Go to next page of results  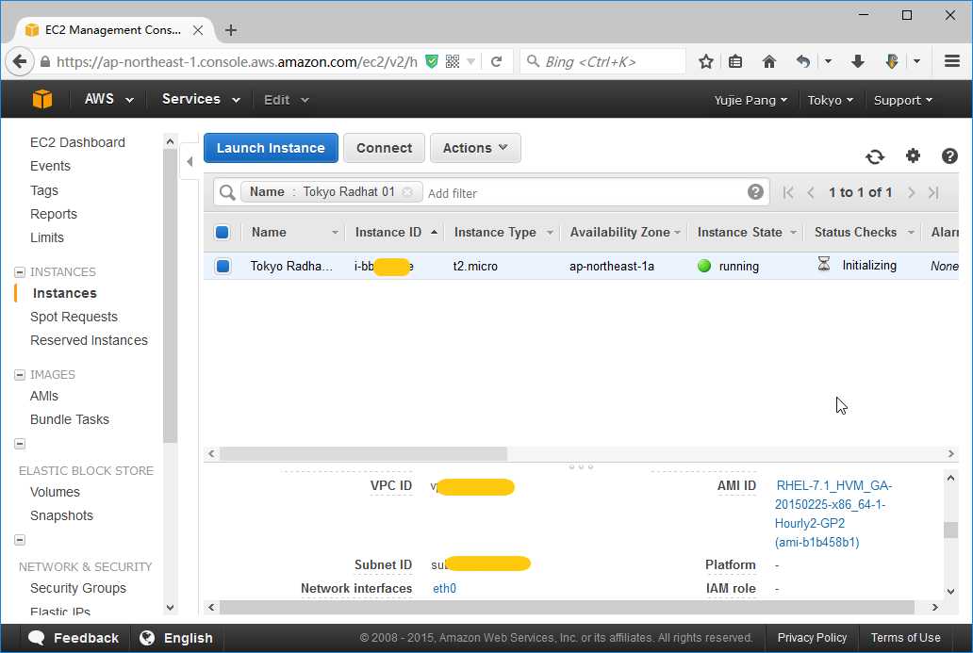911,193
